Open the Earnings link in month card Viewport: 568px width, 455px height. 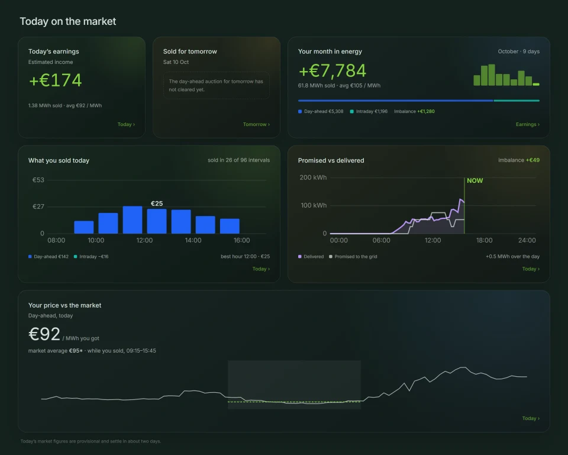click(527, 124)
